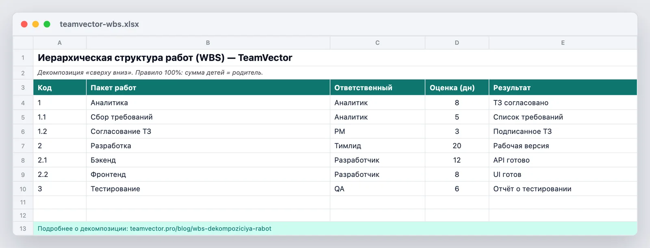Select row 7 header
Screen dimensions: 650x248
tap(23, 146)
